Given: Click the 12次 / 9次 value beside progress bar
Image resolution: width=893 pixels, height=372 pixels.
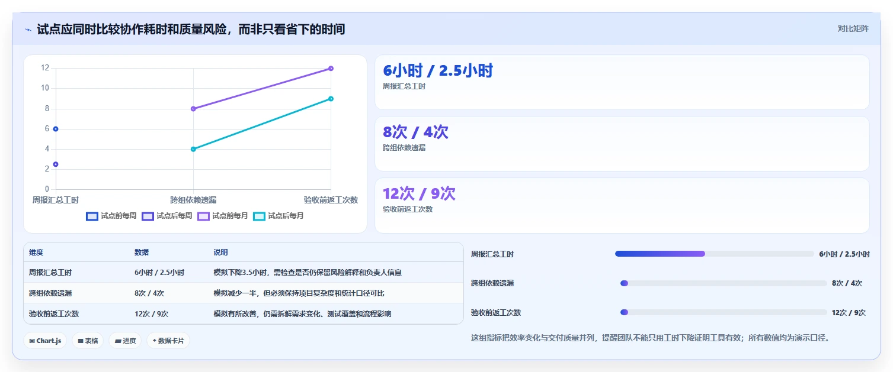Looking at the screenshot, I should coord(849,313).
